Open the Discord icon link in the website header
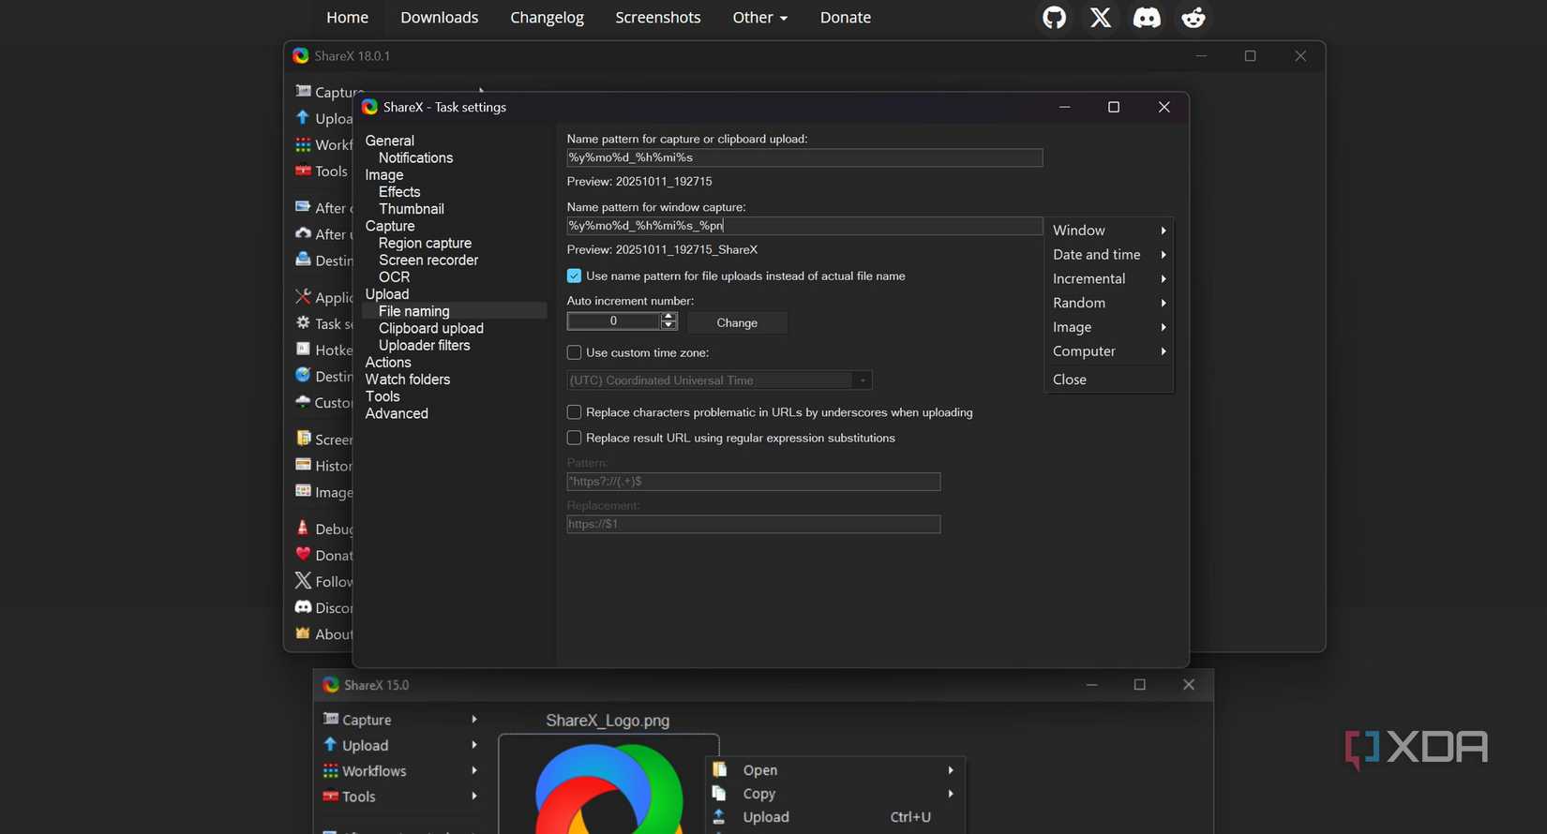The image size is (1547, 834). 1147,18
